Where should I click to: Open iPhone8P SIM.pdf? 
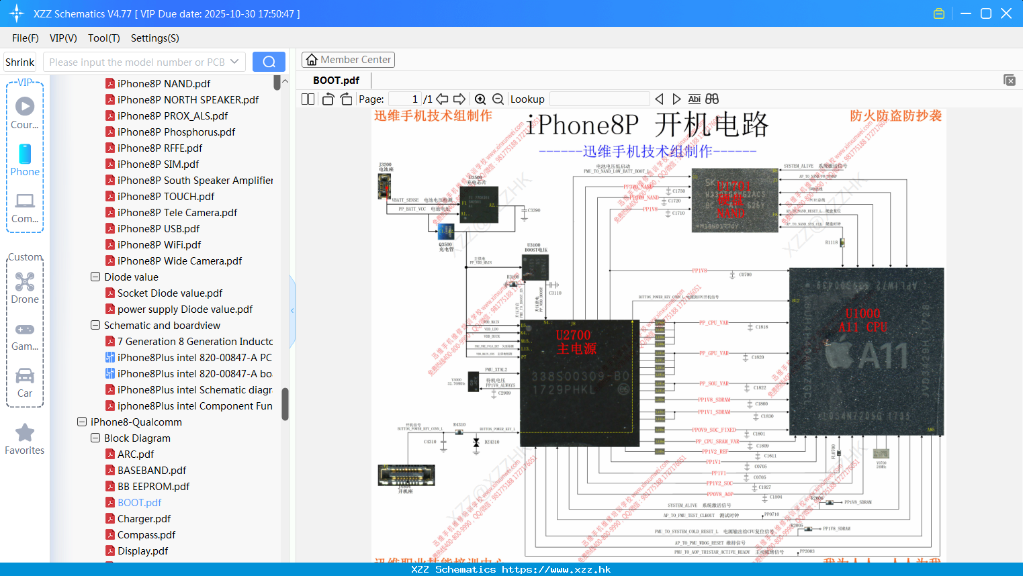(x=158, y=164)
